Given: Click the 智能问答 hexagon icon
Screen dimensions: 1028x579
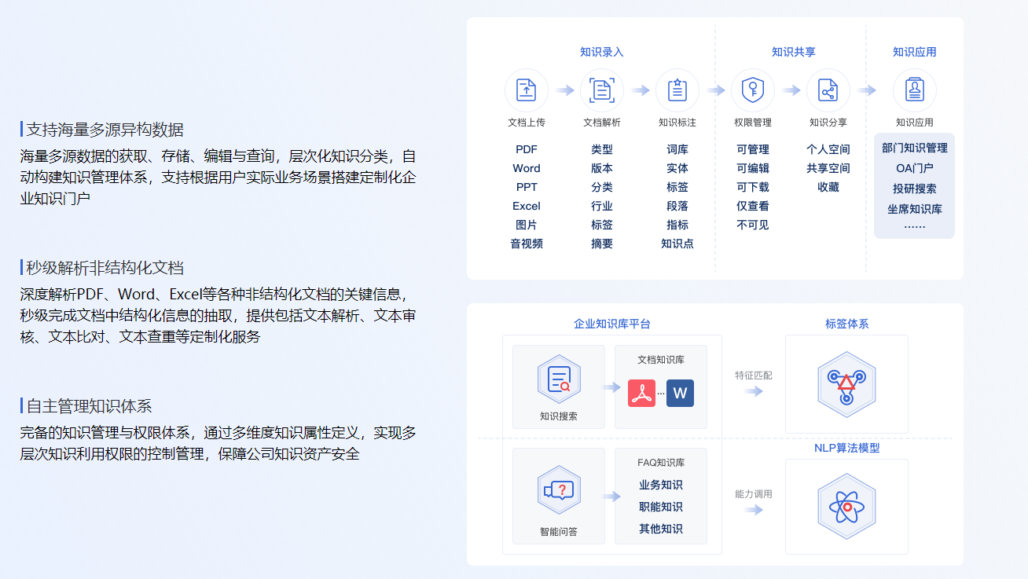Looking at the screenshot, I should [x=559, y=490].
